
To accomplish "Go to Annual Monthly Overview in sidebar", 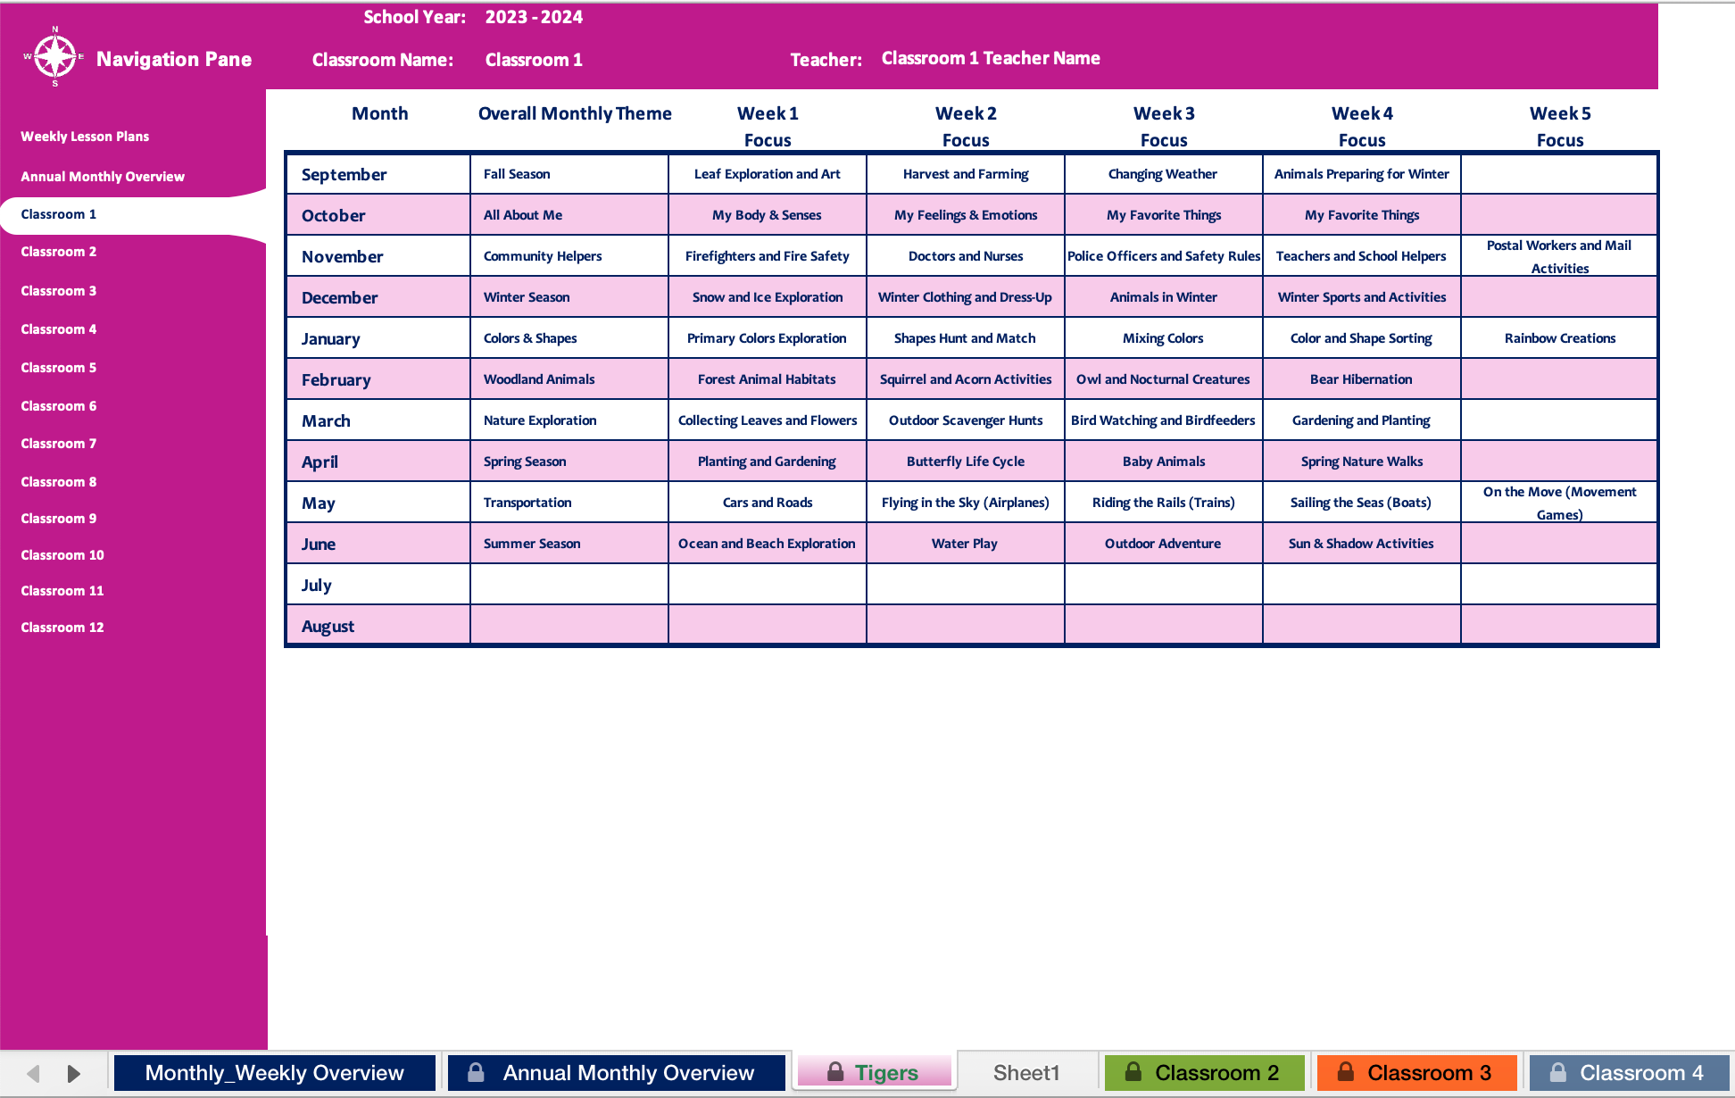I will pos(103,177).
